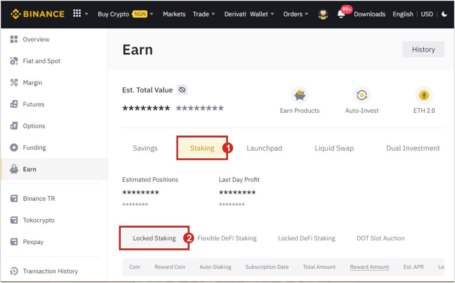455x283 pixels.
Task: Click the Fiat and Spot icon
Action: coord(14,61)
